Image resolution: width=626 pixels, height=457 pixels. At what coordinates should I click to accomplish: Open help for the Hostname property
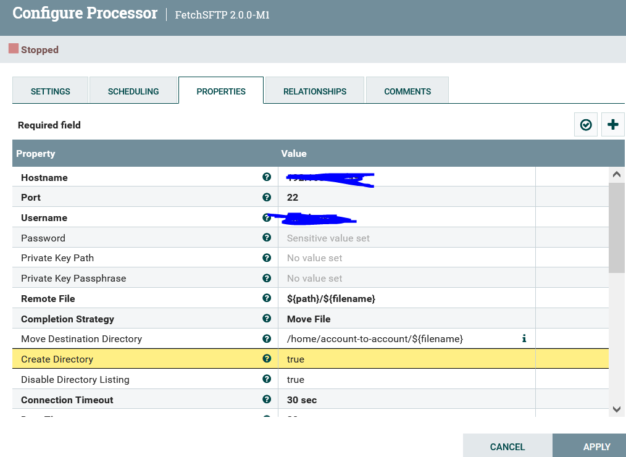pyautogui.click(x=267, y=177)
